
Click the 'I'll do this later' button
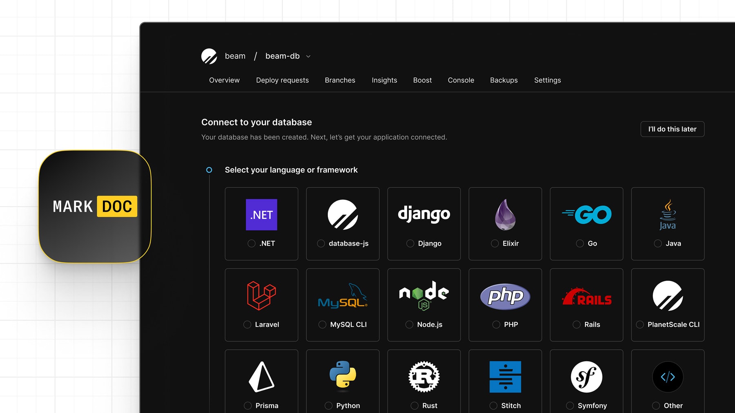pos(672,129)
